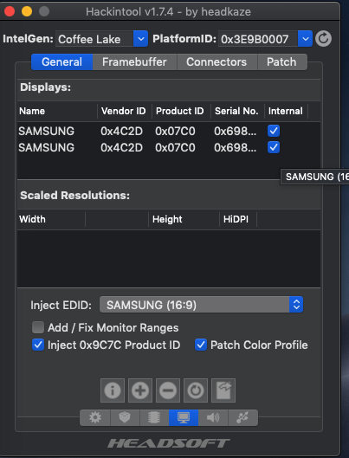Viewport: 349px width, 458px height.
Task: Disable Patch Color Profile checkbox
Action: 201,345
